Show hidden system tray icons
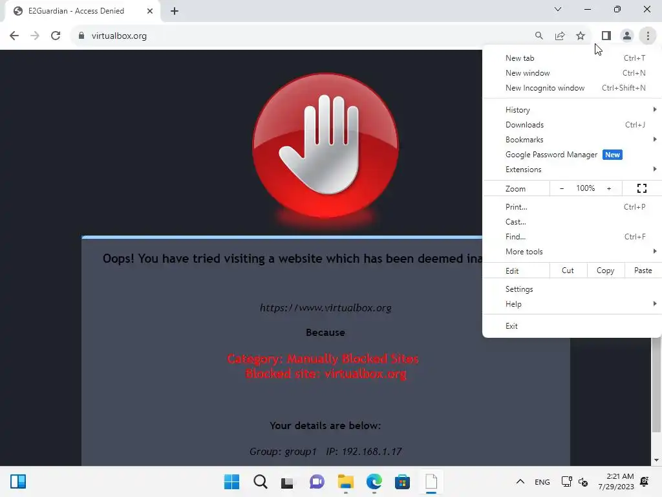Screen dimensions: 662x497 coord(520,481)
